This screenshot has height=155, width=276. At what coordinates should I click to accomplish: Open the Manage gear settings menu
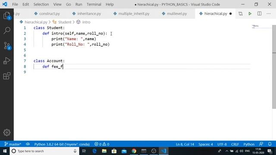point(7,132)
